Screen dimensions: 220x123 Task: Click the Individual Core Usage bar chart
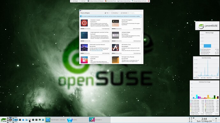[205, 91]
